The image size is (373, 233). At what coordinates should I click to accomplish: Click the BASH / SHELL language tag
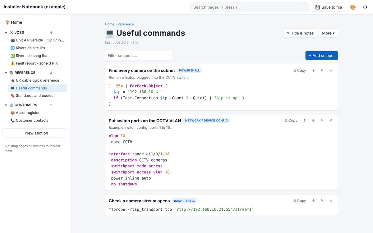point(185,201)
